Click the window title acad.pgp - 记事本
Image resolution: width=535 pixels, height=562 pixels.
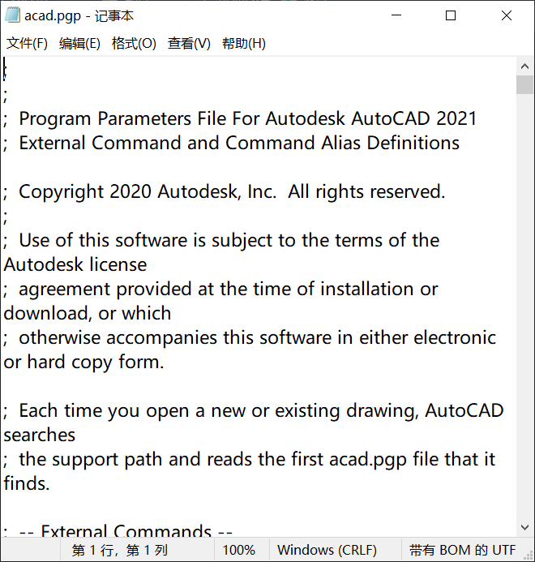[79, 15]
